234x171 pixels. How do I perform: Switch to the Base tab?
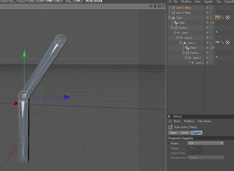click(x=173, y=133)
